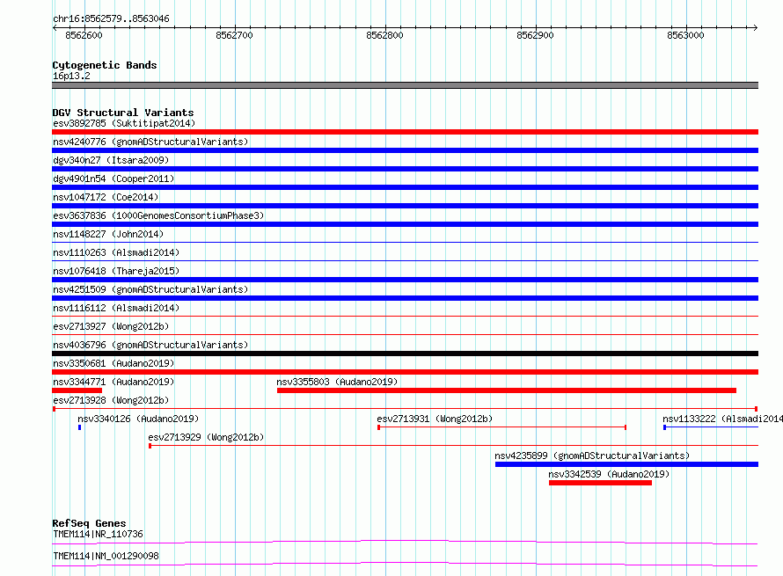This screenshot has width=783, height=576.
Task: Open the nsv1133222 (Alsmadi2014) variant label
Action: [x=722, y=419]
